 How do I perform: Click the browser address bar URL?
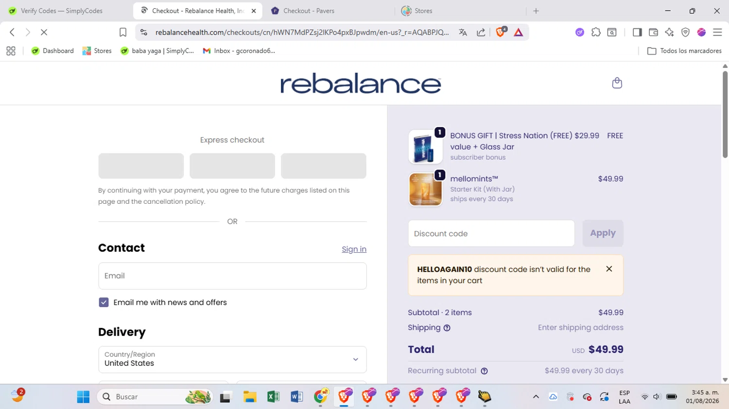tap(302, 33)
